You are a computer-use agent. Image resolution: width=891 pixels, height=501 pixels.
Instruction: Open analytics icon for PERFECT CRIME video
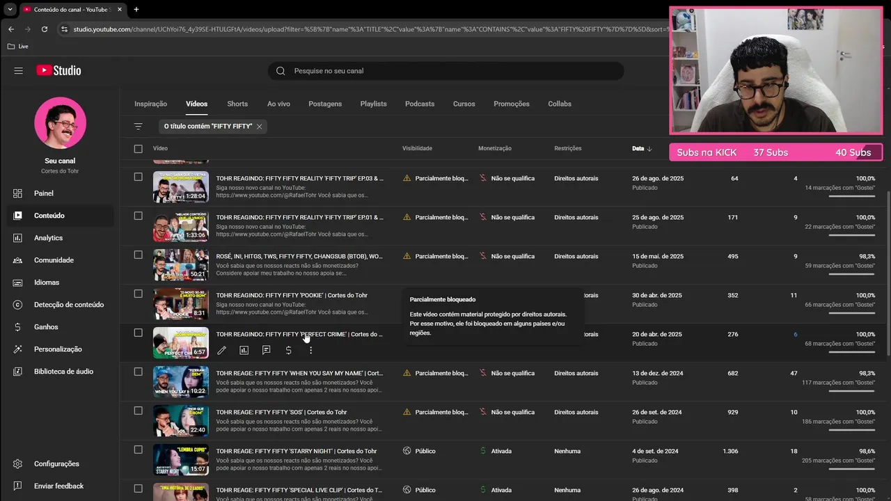[244, 351]
